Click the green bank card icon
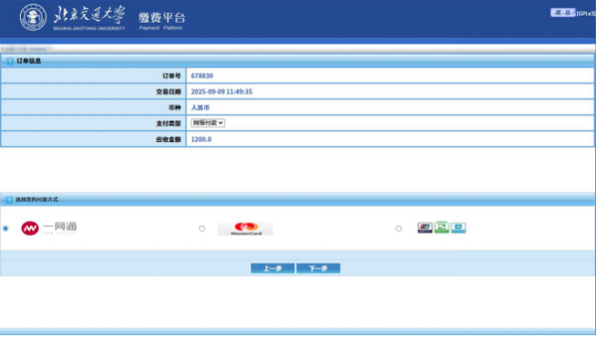 442,227
